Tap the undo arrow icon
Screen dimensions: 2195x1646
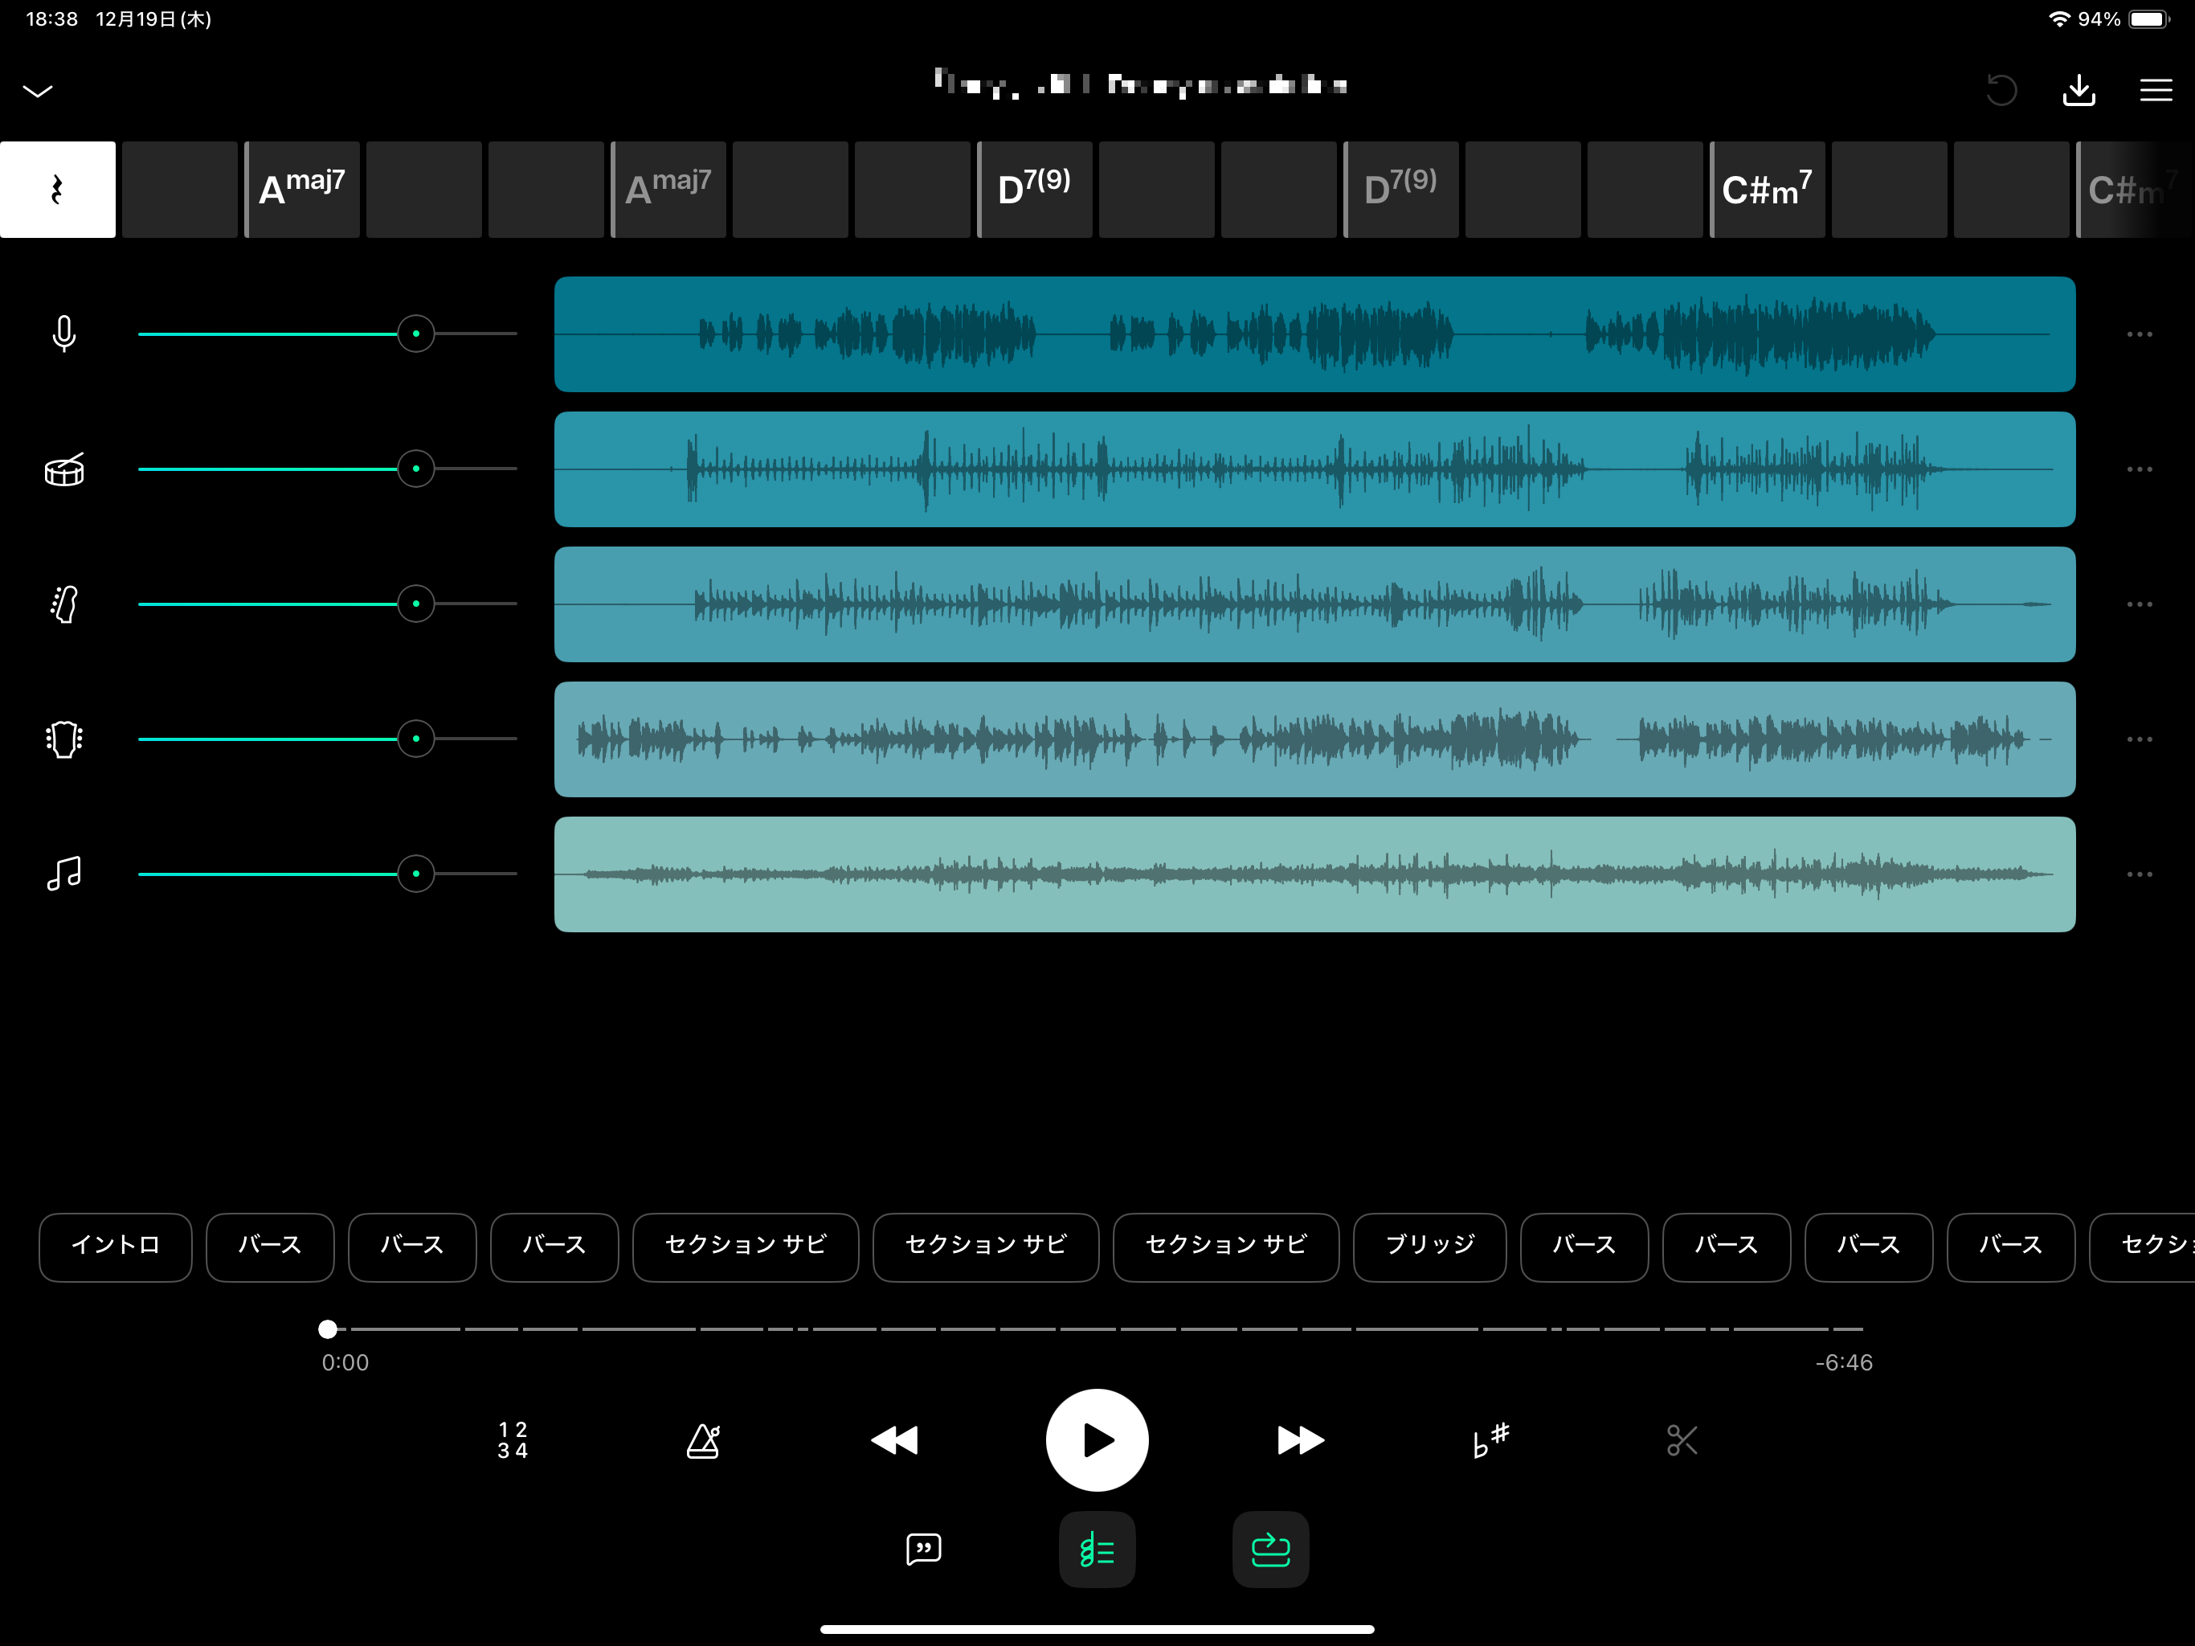click(x=2001, y=90)
